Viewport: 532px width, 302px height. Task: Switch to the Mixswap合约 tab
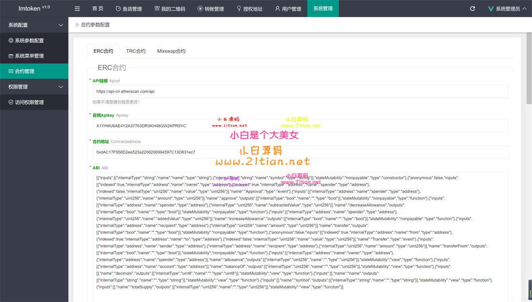tap(171, 51)
